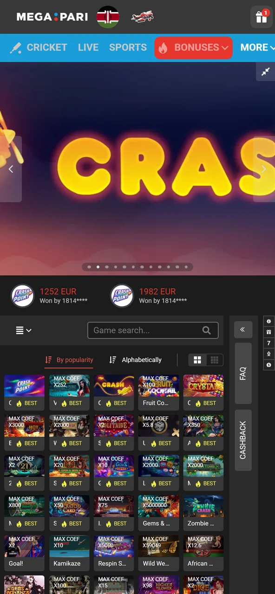Screen dimensions: 275x594
Task: Expand the More menu
Action: coord(257,47)
